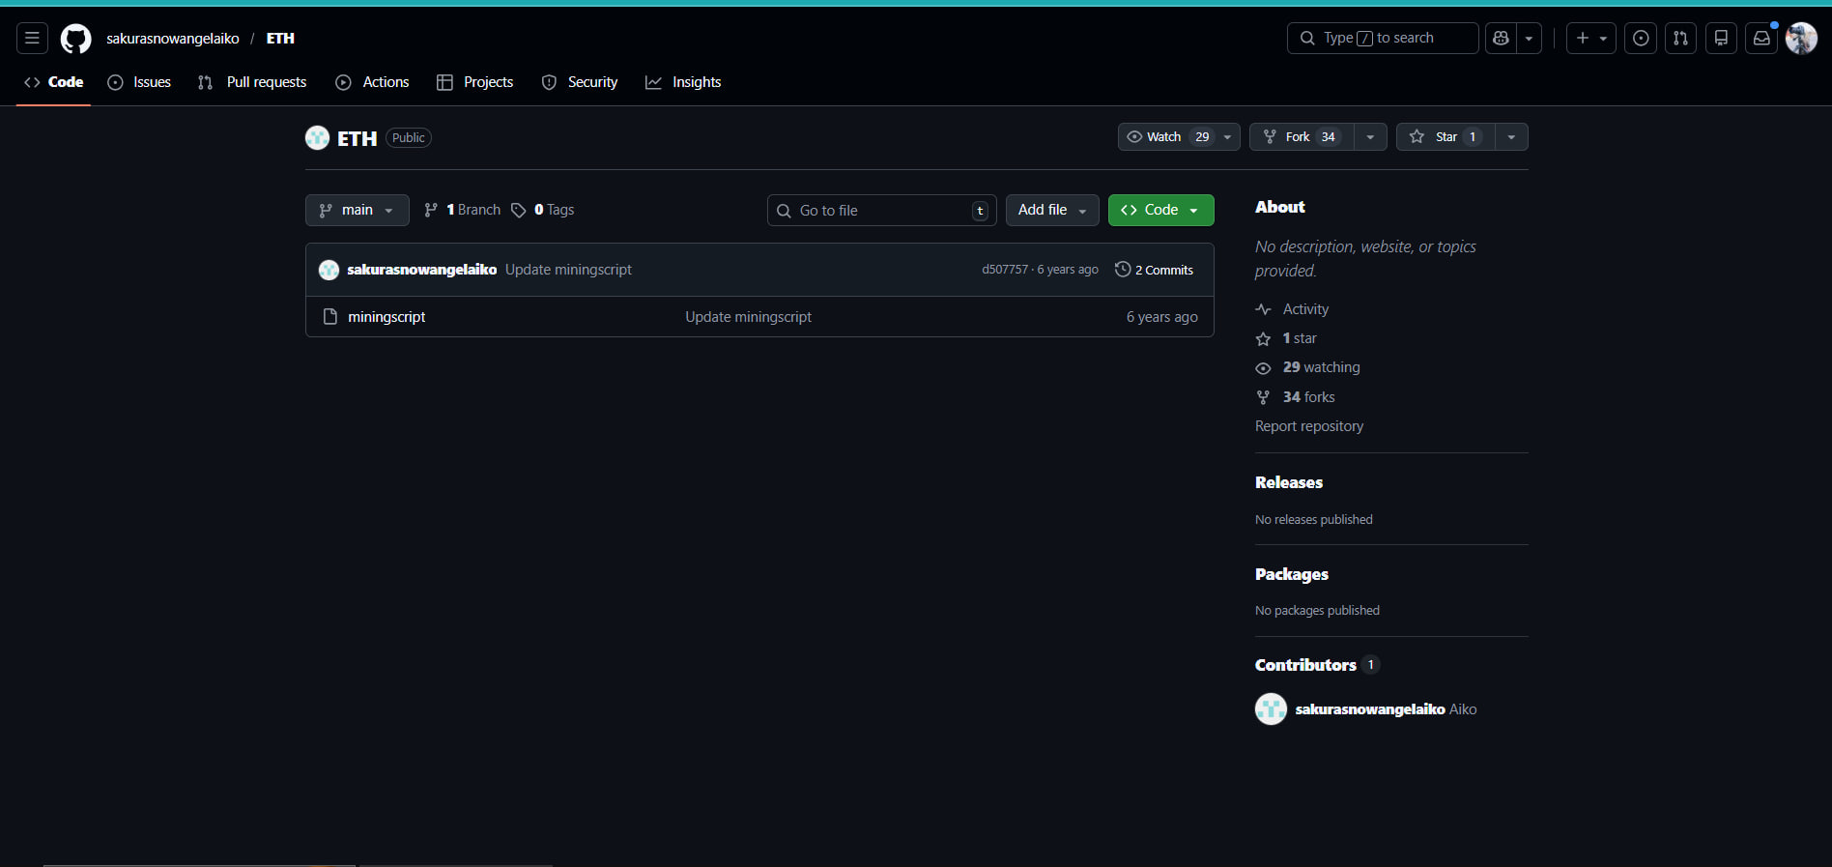
Task: Open user profile avatar menu
Action: point(1801,39)
